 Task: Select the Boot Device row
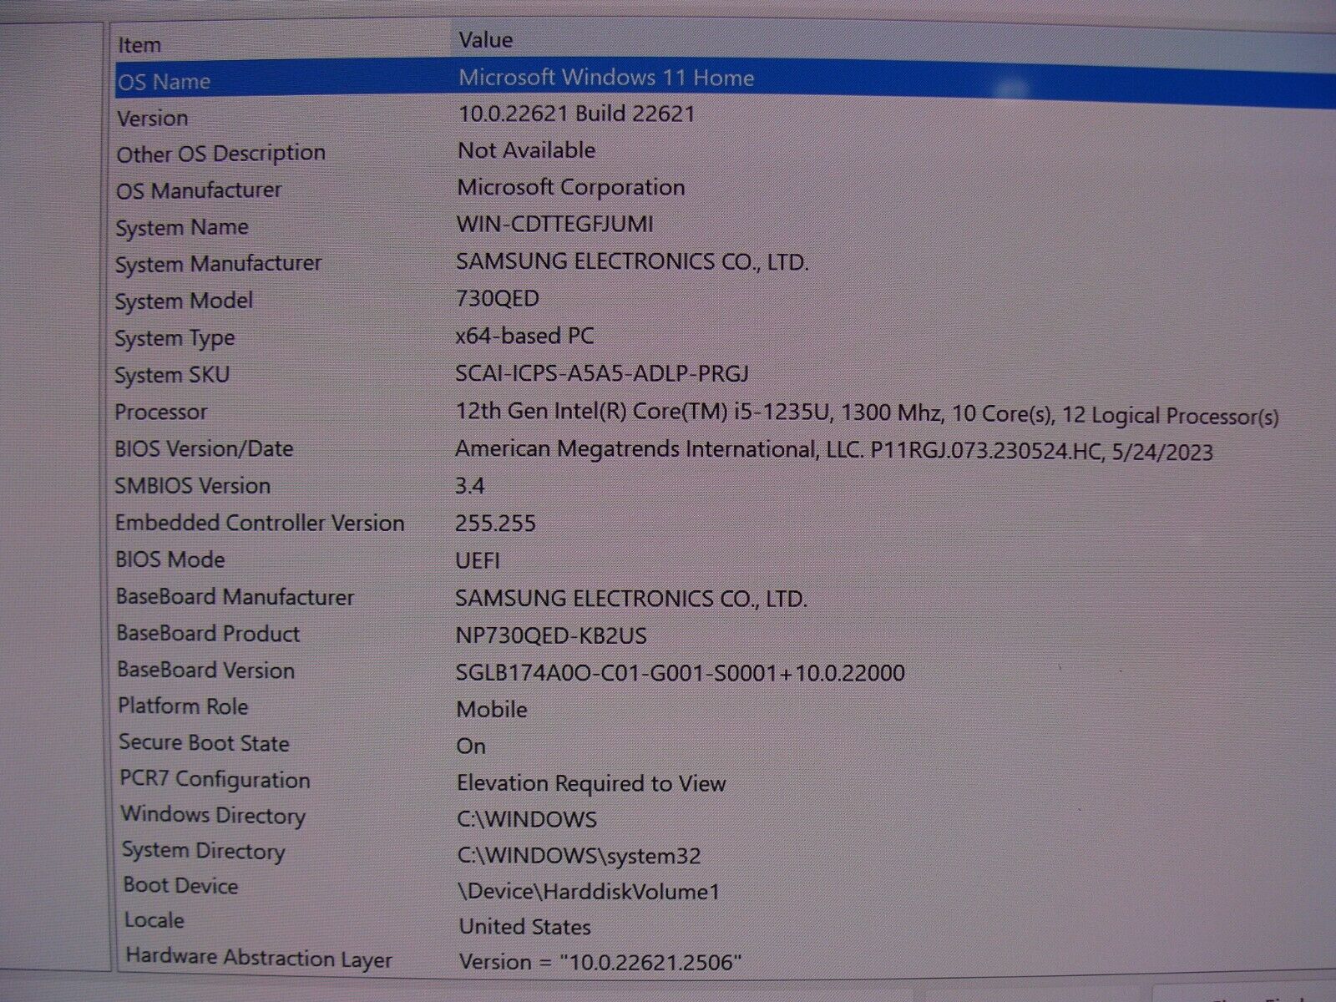tap(180, 886)
